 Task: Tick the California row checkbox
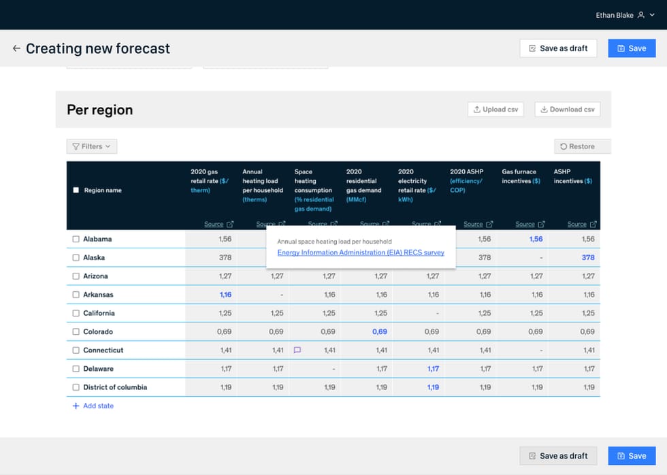pyautogui.click(x=76, y=313)
